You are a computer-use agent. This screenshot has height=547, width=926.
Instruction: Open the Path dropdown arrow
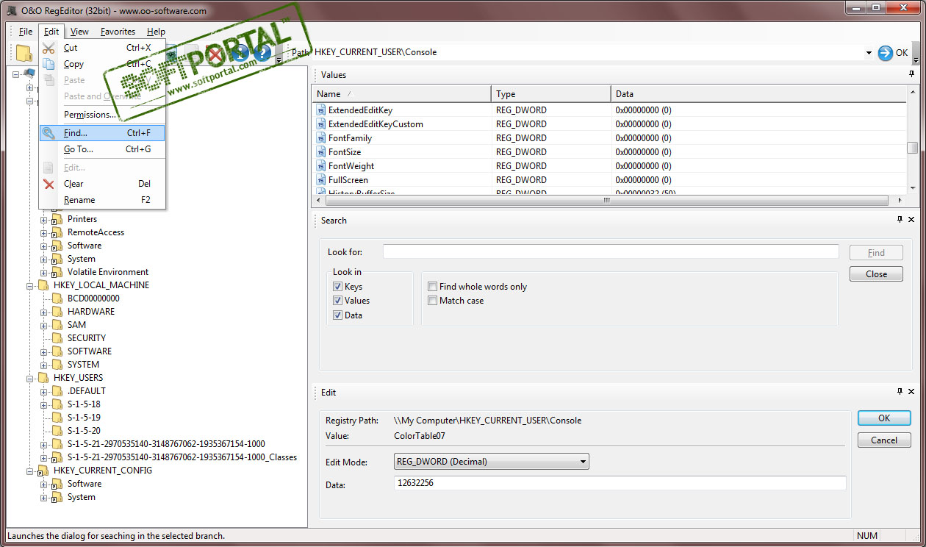(x=869, y=53)
